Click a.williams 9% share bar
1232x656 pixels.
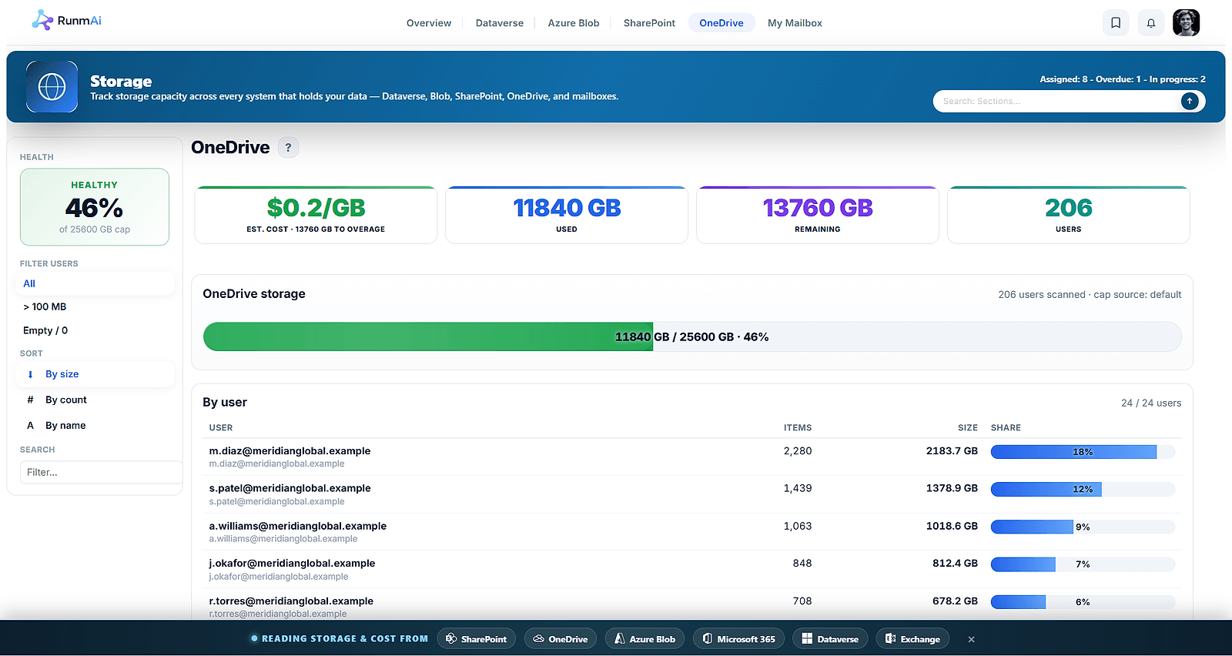tap(1083, 527)
